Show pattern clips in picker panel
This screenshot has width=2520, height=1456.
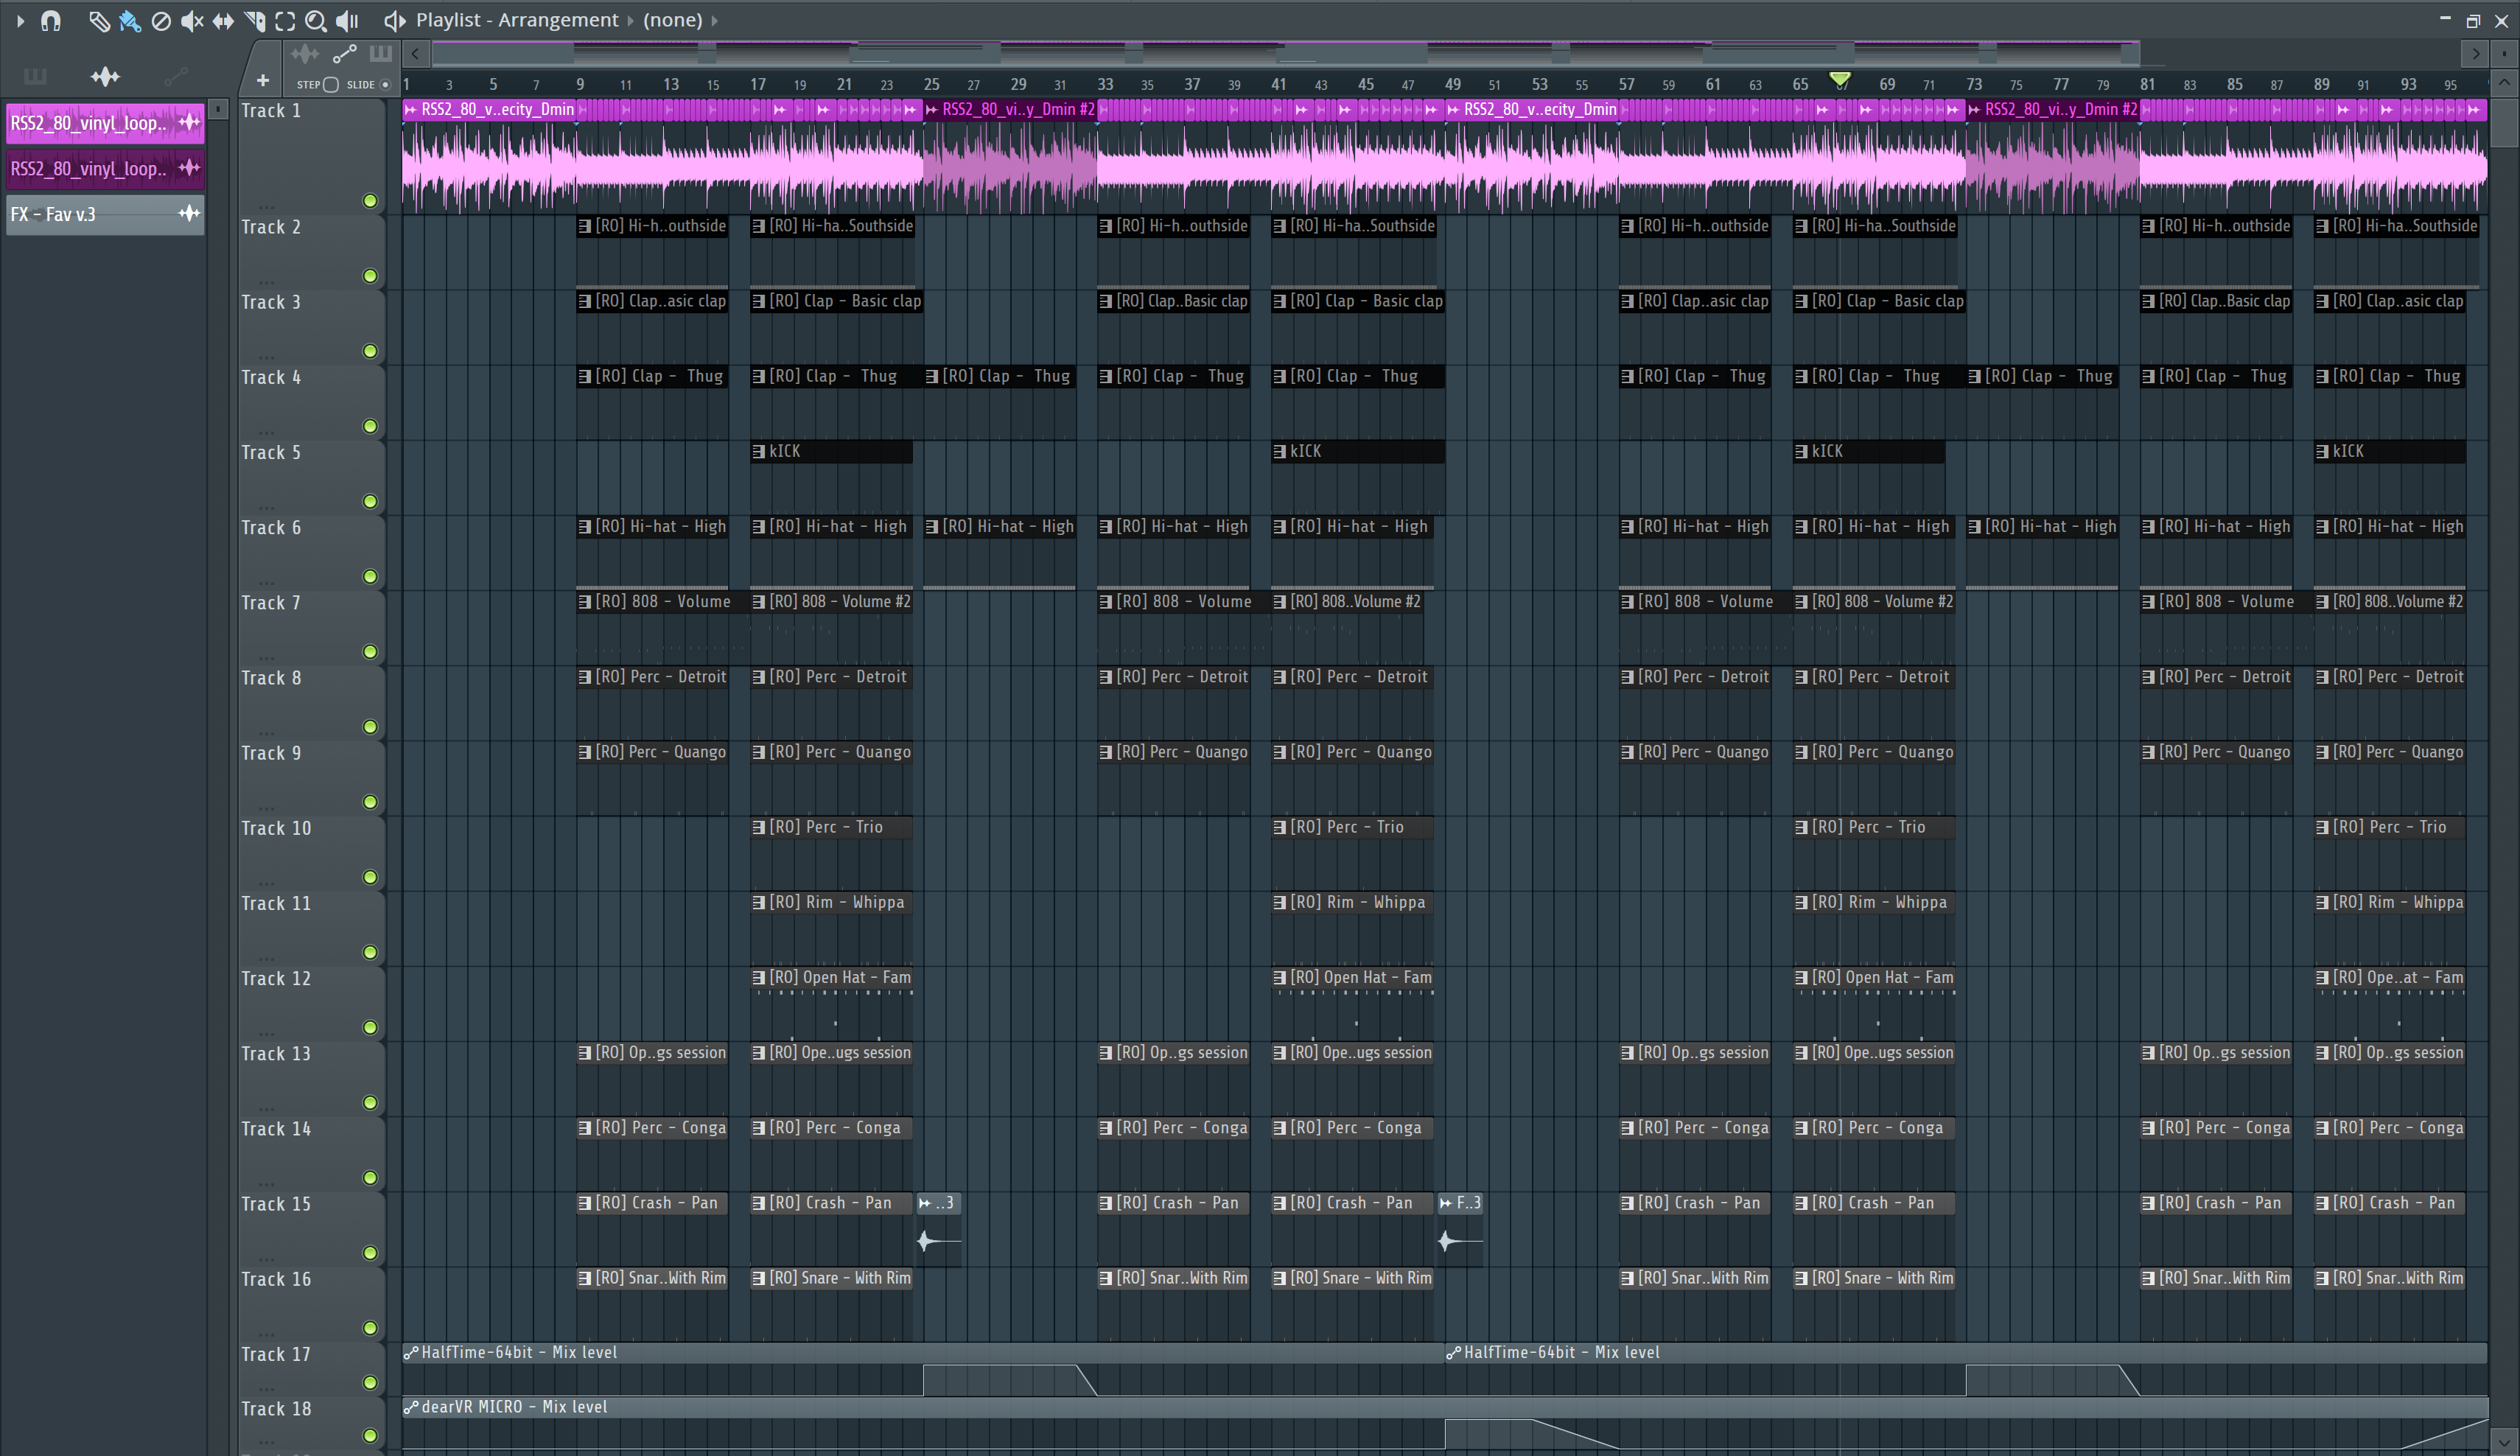point(35,76)
